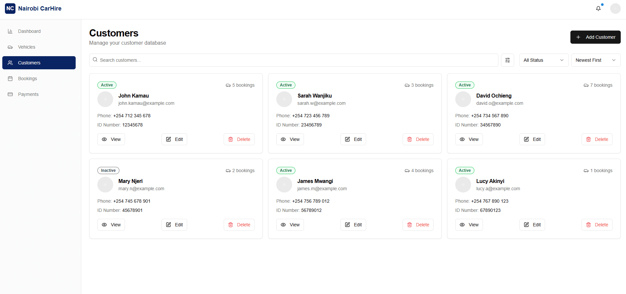This screenshot has height=294, width=626.
Task: Edit John Kamau's record
Action: click(x=174, y=139)
